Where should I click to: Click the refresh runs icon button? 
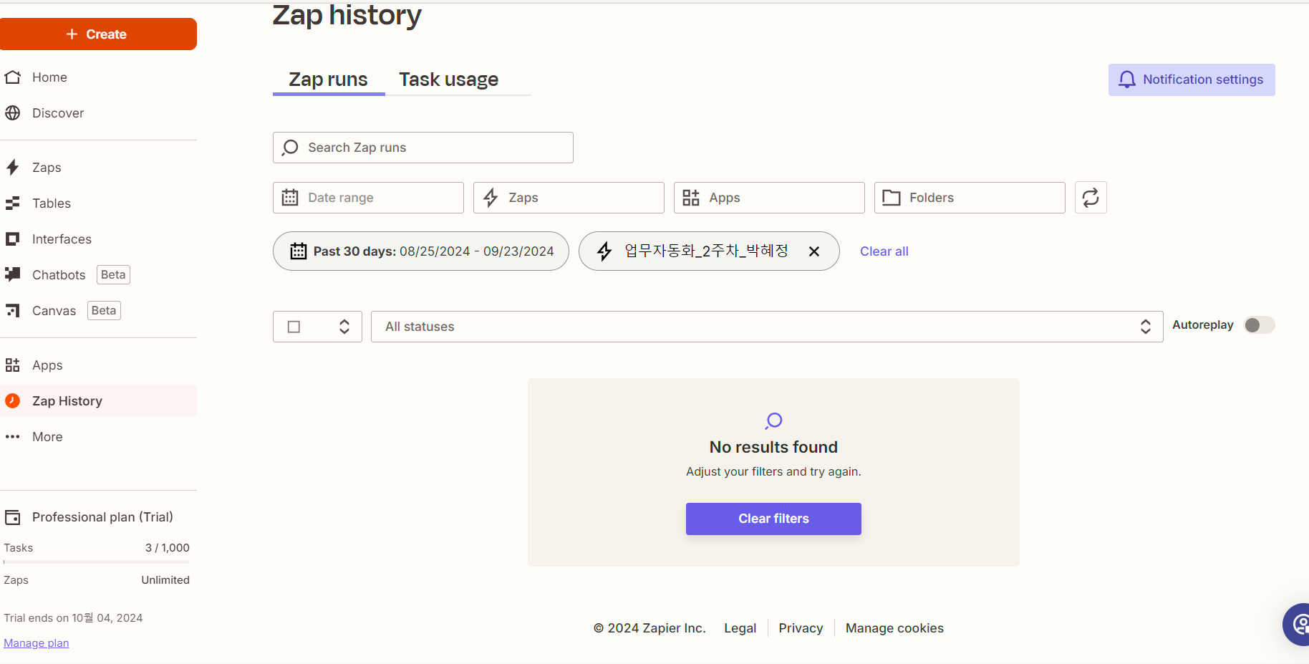[1091, 198]
